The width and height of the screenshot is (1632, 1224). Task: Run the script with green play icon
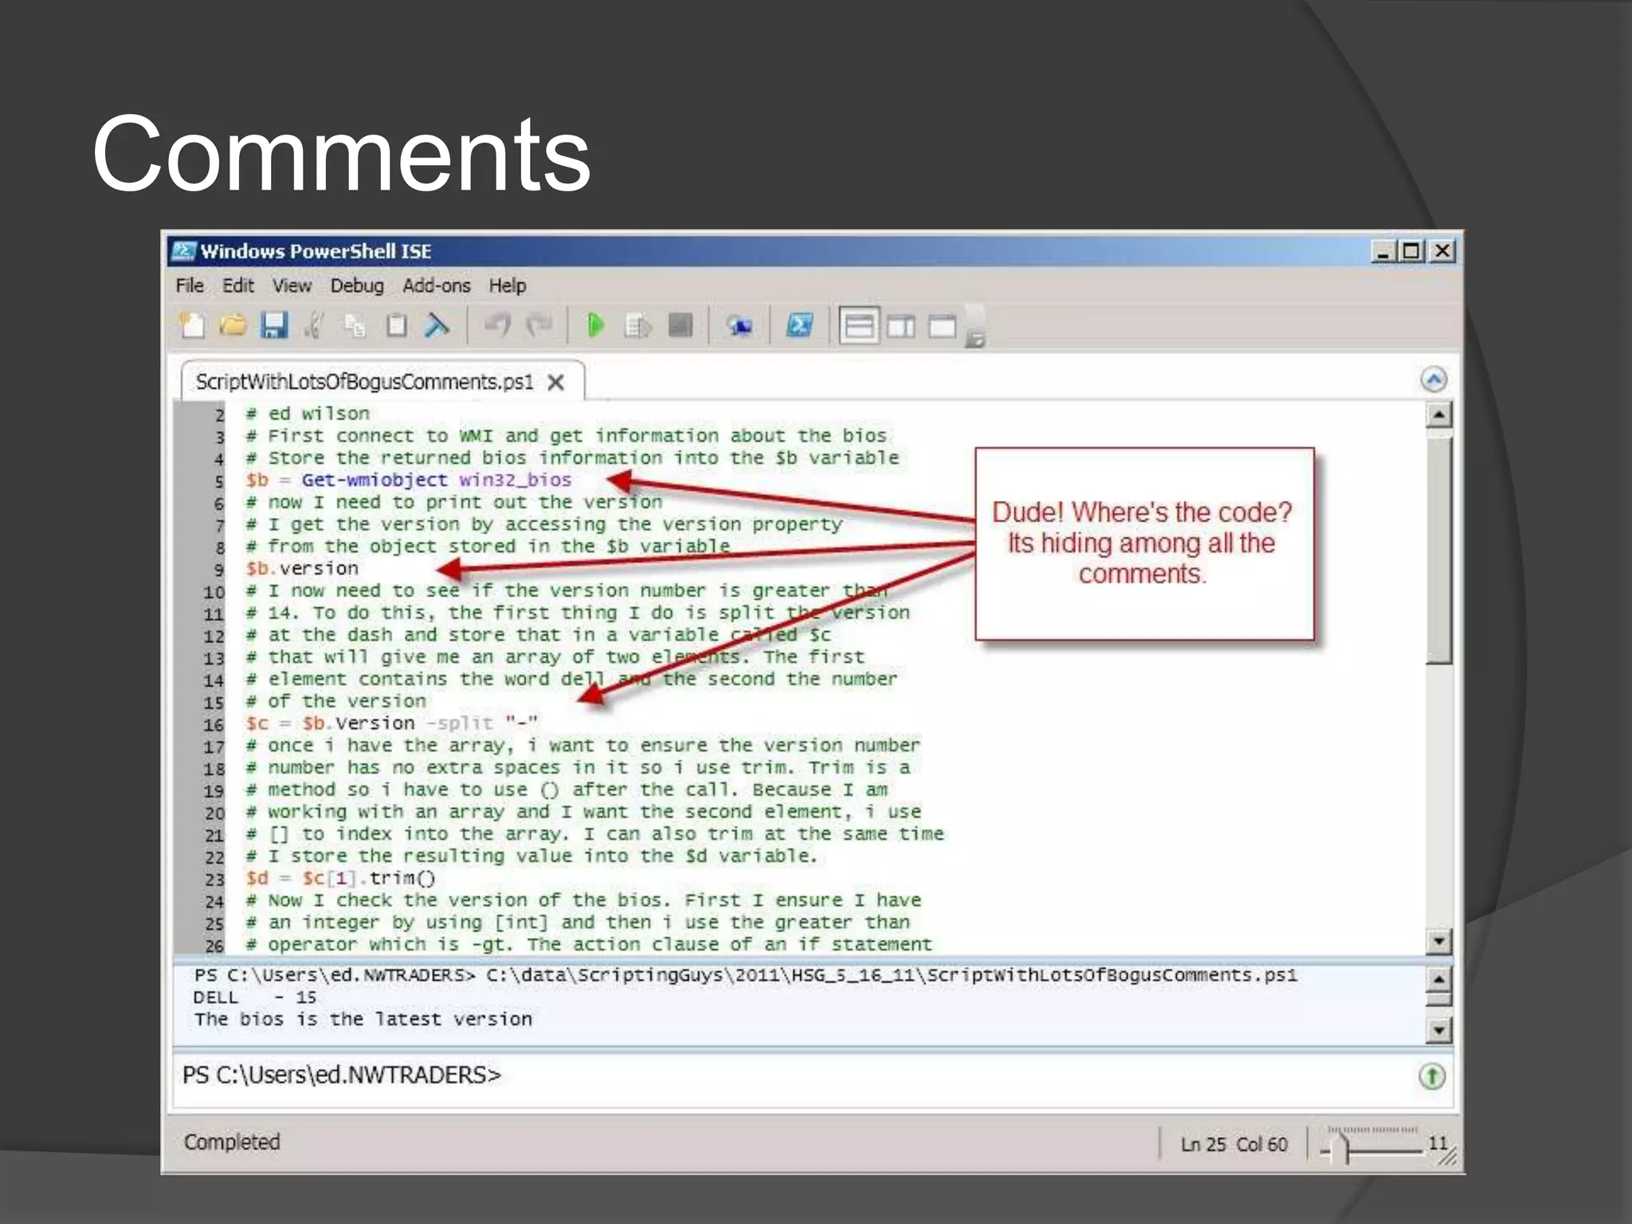(x=595, y=326)
